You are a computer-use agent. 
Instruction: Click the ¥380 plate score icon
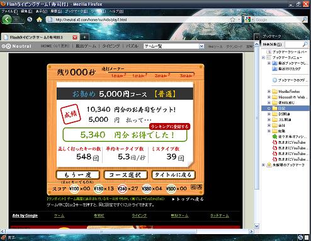point(147,189)
